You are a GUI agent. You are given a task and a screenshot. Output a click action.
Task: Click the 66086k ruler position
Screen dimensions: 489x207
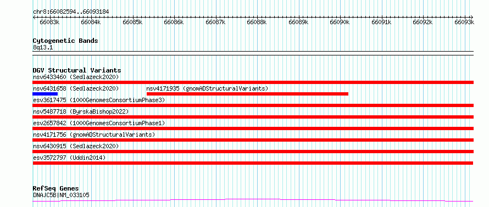[x=174, y=22]
